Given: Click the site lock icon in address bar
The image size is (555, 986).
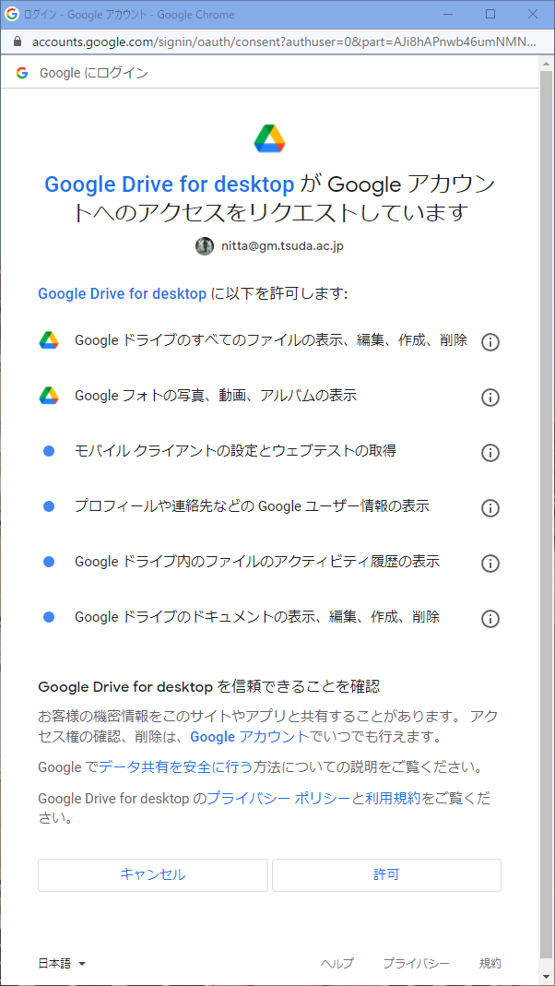Looking at the screenshot, I should click(x=17, y=42).
